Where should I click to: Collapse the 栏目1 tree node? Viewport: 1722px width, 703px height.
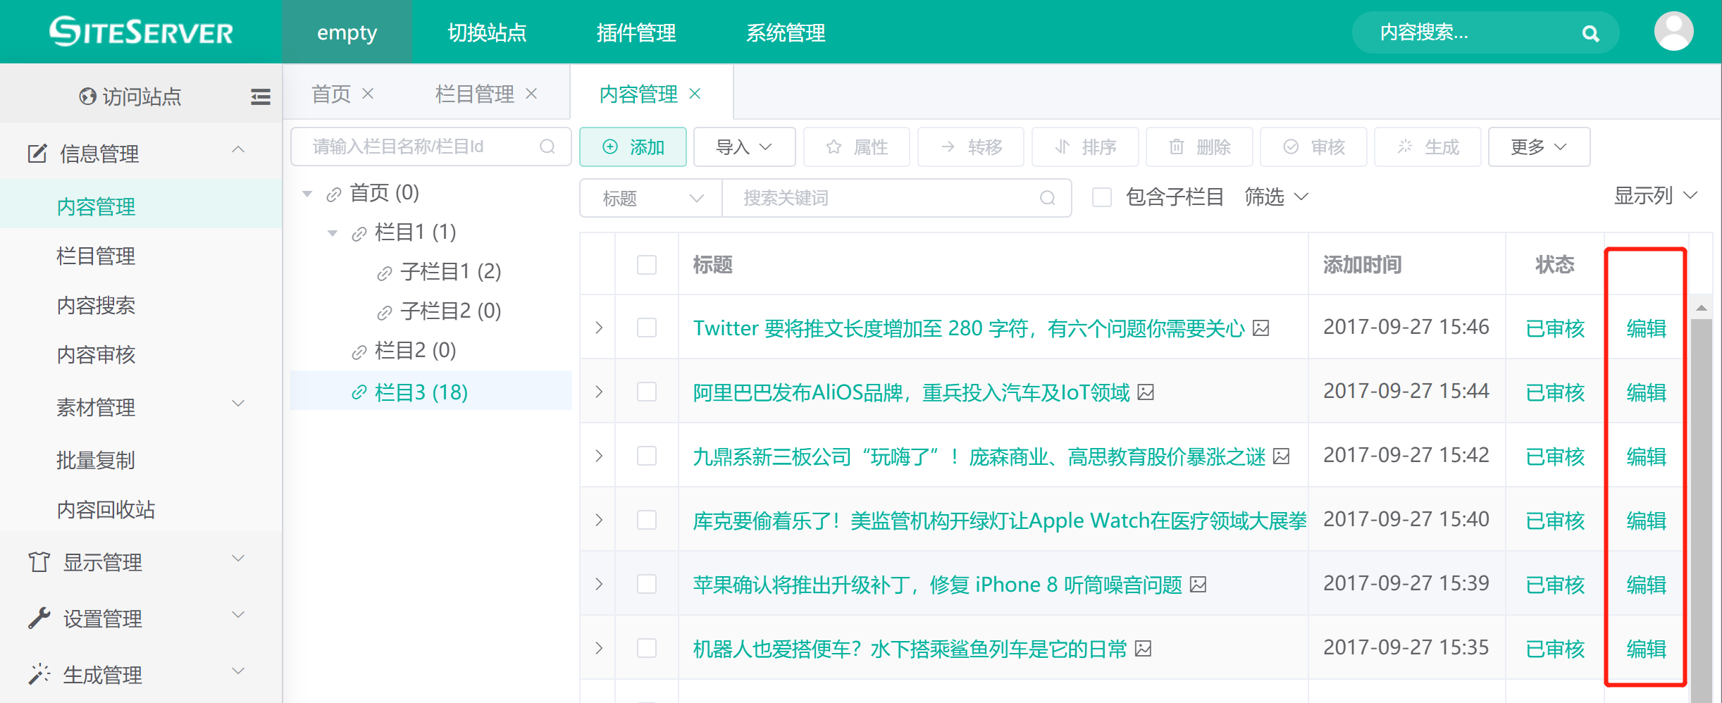[x=333, y=232]
